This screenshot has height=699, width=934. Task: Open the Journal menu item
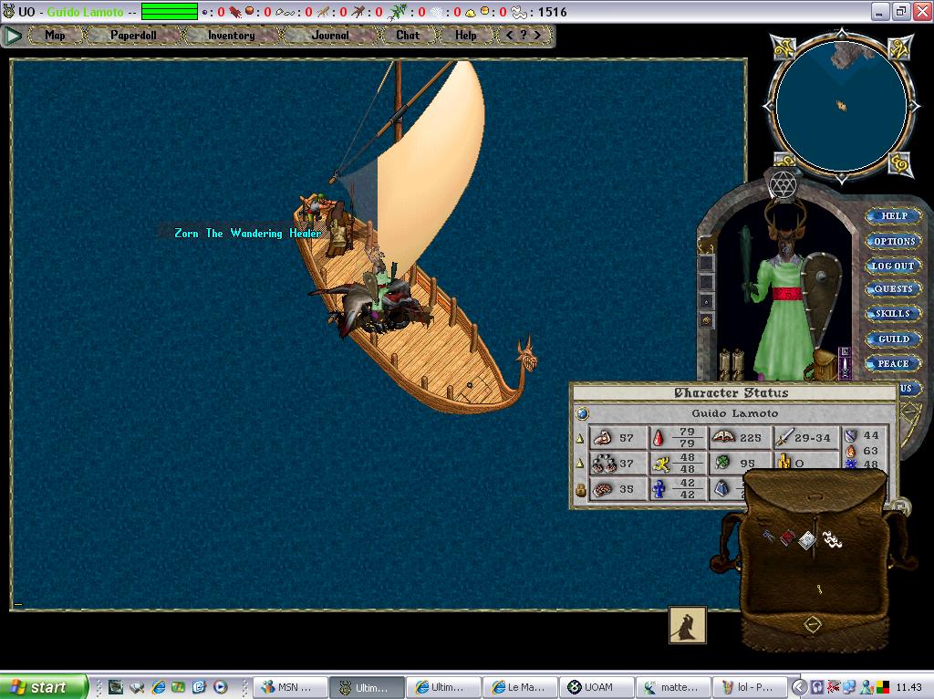click(x=330, y=36)
